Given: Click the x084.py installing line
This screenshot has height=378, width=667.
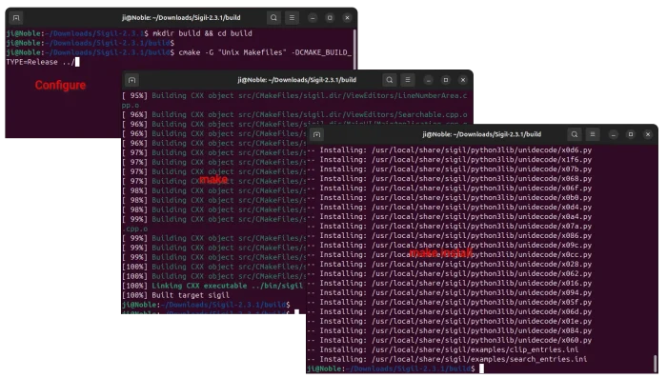Looking at the screenshot, I should pyautogui.click(x=449, y=330).
